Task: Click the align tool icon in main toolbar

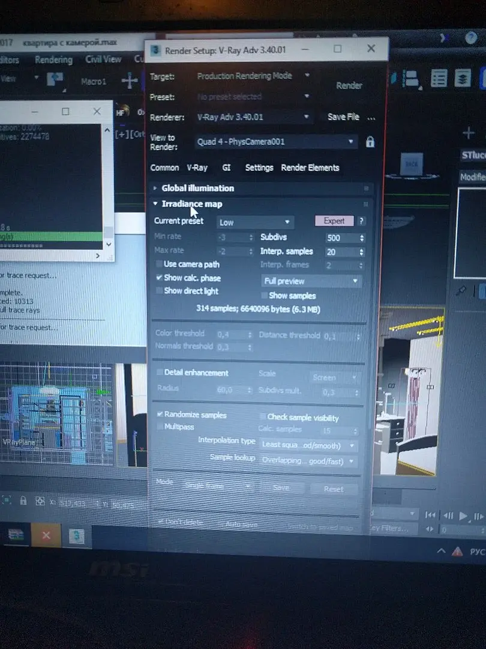Action: point(411,78)
